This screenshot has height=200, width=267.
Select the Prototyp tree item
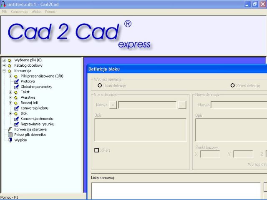[28, 82]
